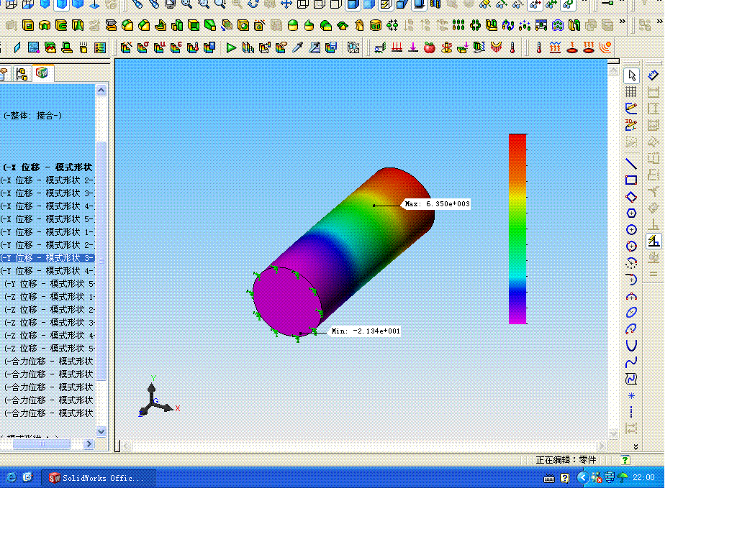Viewport: 737px width, 552px height.
Task: Select the Parabola sketch tool
Action: pos(631,345)
